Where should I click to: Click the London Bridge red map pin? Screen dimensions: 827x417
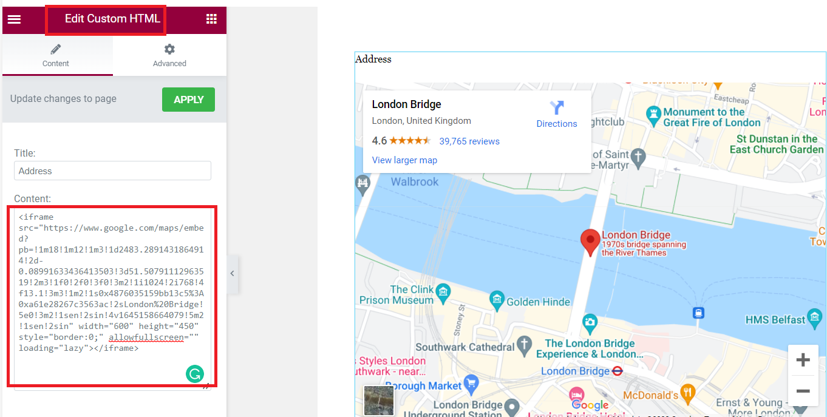pyautogui.click(x=590, y=242)
